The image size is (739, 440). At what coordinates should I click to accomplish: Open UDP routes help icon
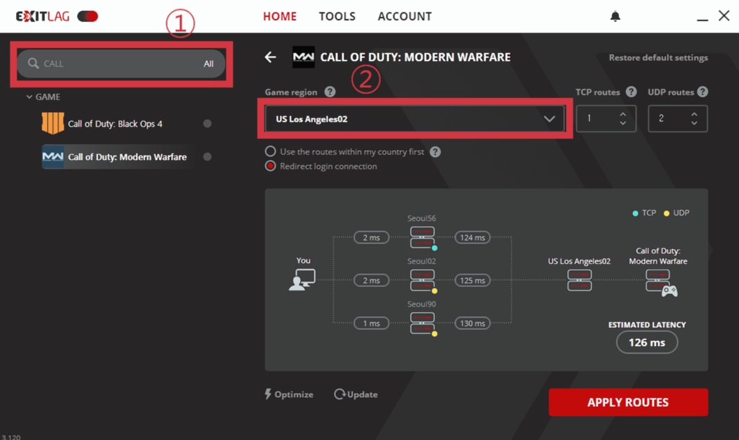702,92
